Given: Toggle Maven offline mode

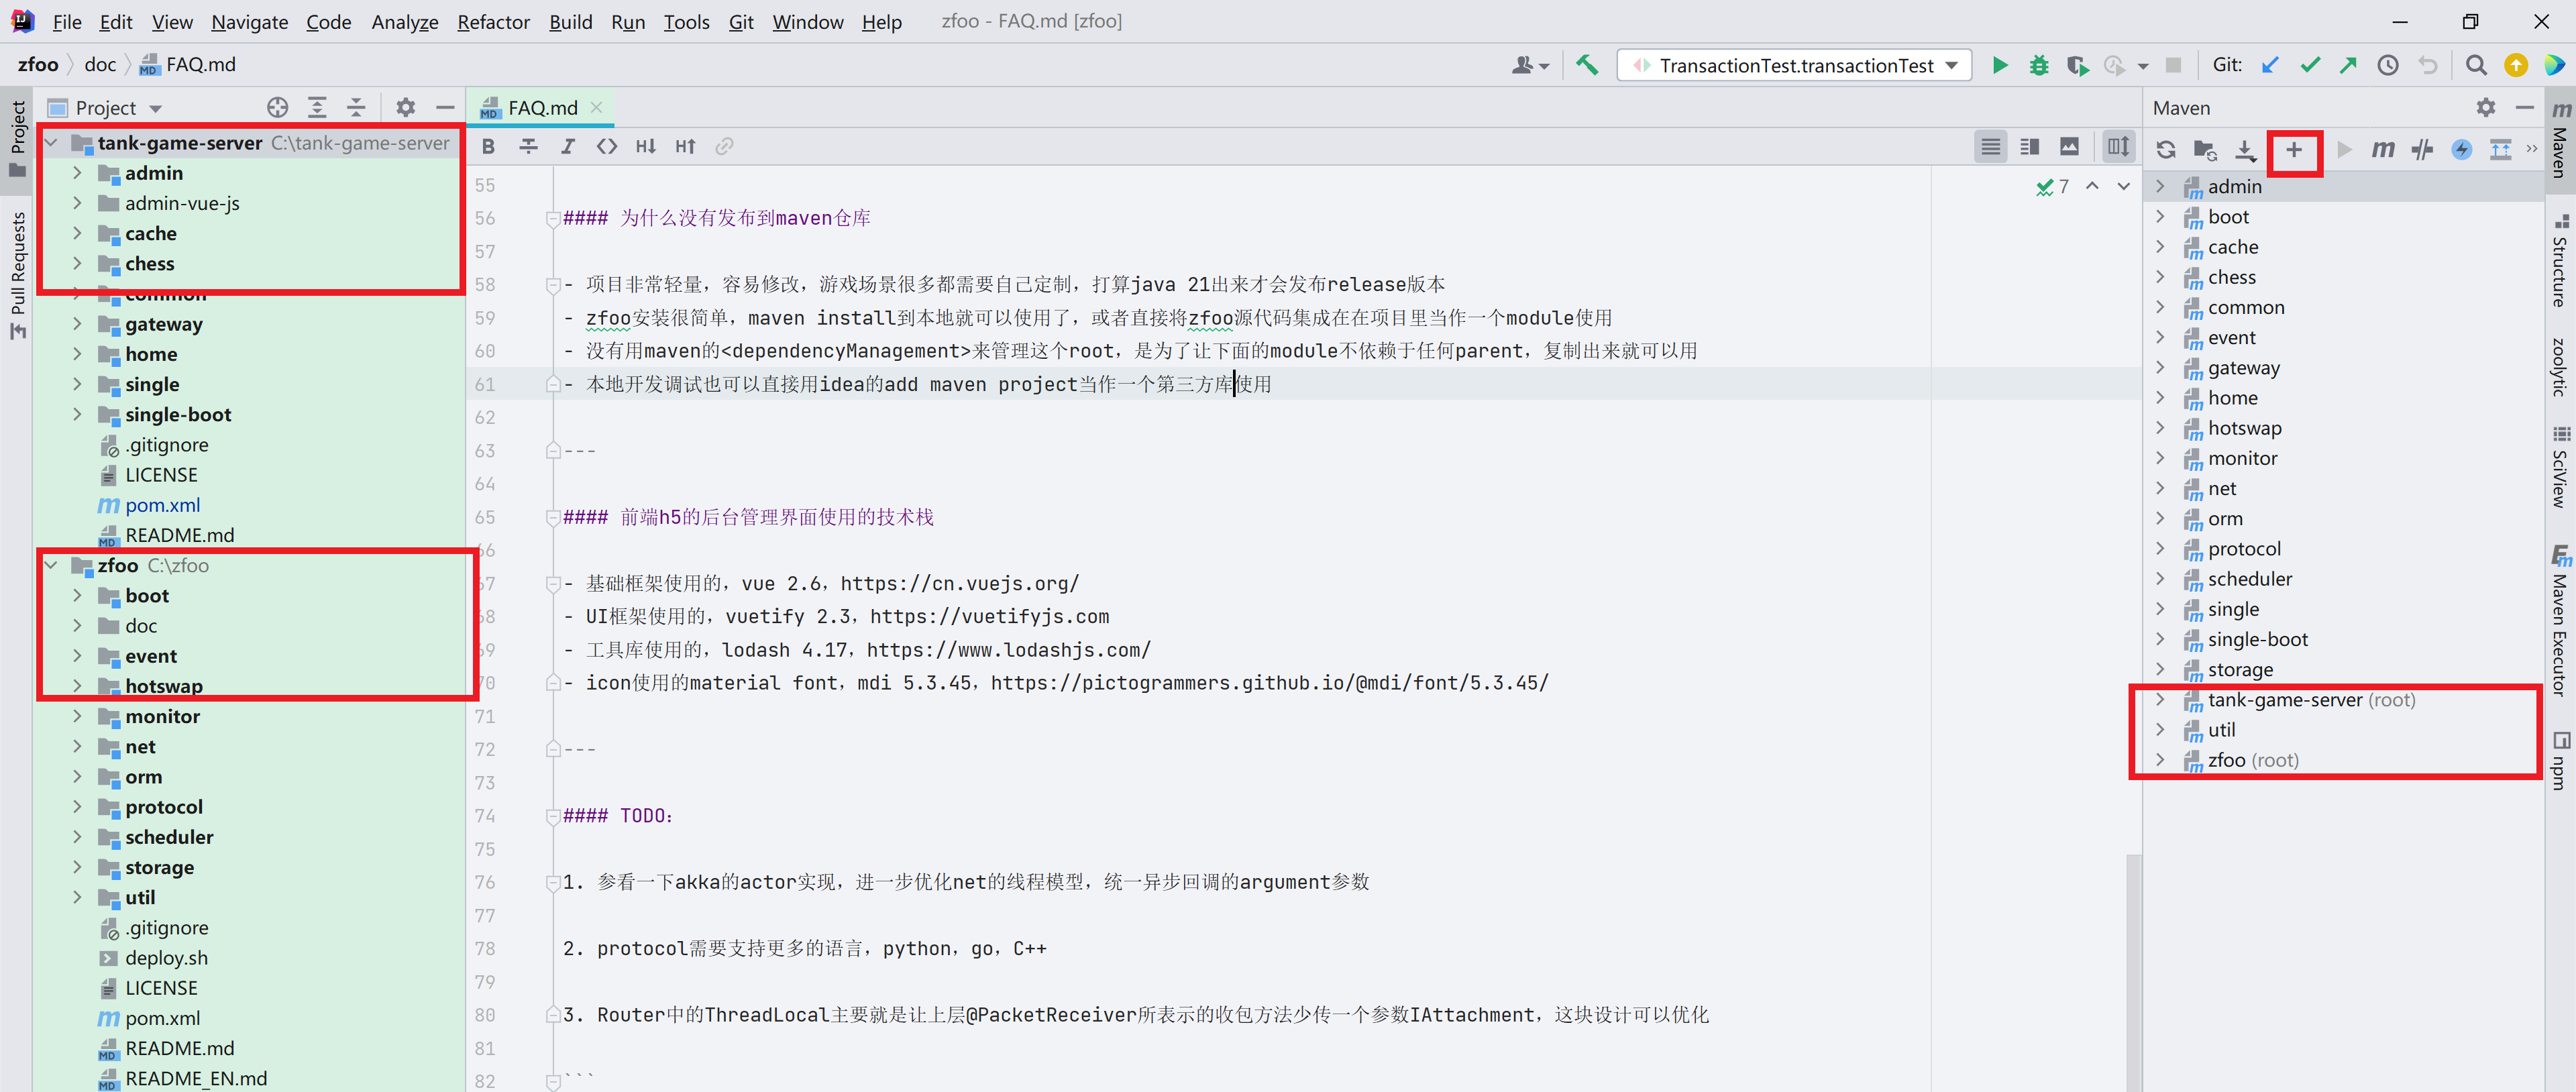Looking at the screenshot, I should 2422,150.
